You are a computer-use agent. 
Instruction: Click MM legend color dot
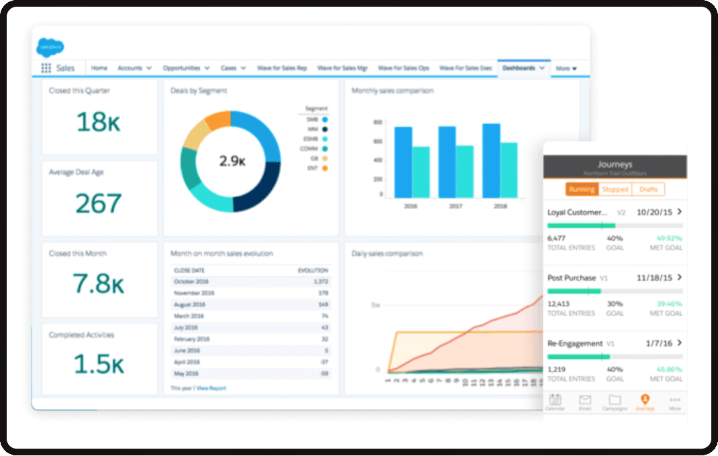[325, 129]
